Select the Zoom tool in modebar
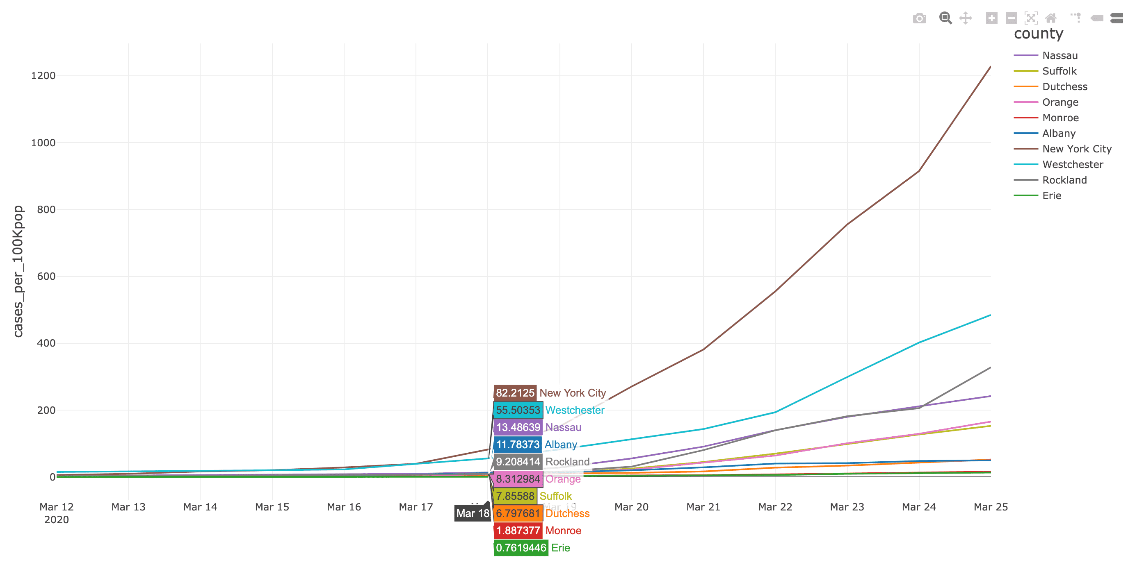This screenshot has height=567, width=1128. (x=945, y=18)
